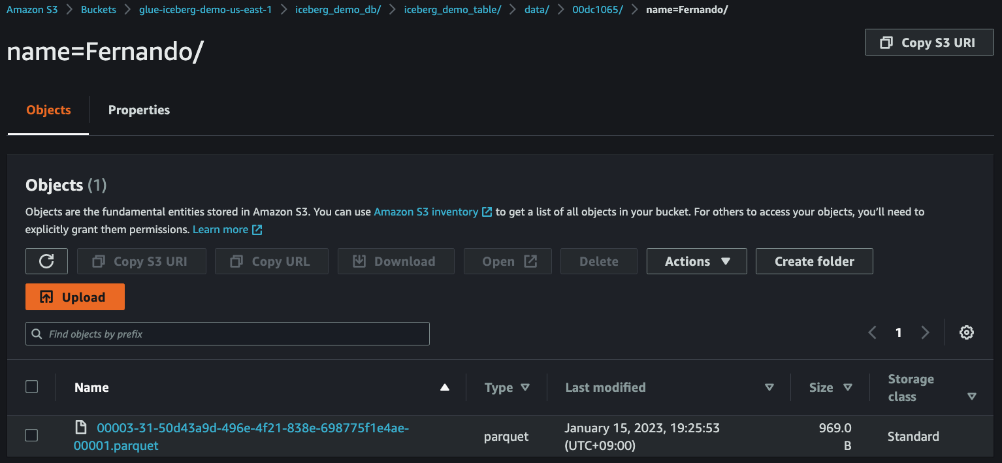Click the magnifier icon in the search box
The image size is (1002, 463).
[x=37, y=334]
